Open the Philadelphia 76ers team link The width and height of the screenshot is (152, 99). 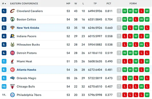(29, 95)
